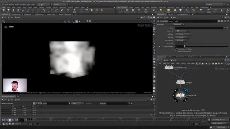Add a Sky Light from the shelf
This screenshot has height=129, width=230.
click(175, 10)
